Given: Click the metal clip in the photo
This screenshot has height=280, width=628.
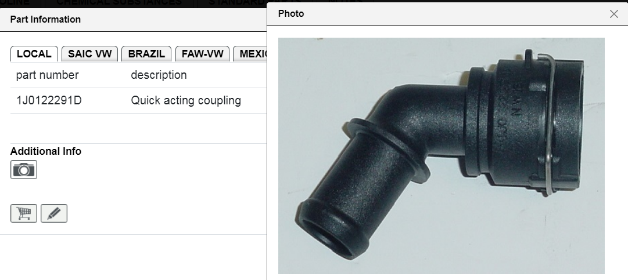Looking at the screenshot, I should [x=550, y=124].
